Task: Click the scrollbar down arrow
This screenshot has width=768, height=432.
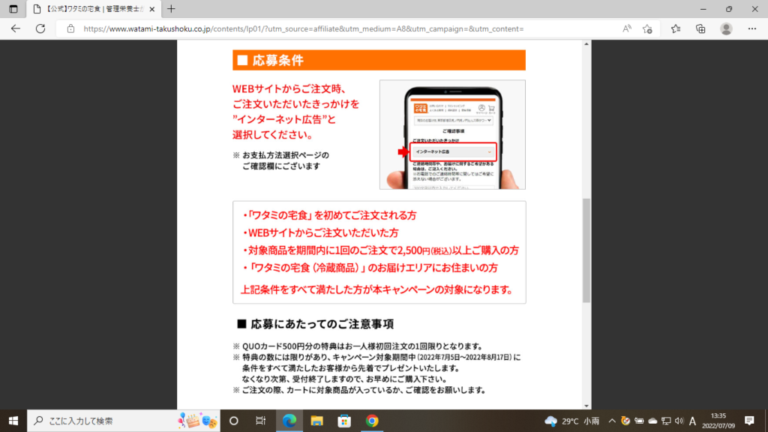Action: (586, 406)
